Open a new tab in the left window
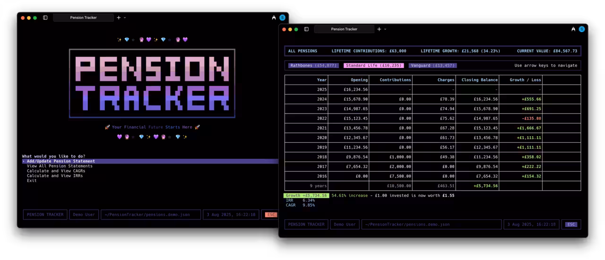This screenshot has width=605, height=260. [119, 17]
